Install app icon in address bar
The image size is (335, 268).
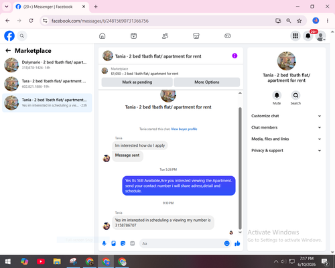click(278, 21)
